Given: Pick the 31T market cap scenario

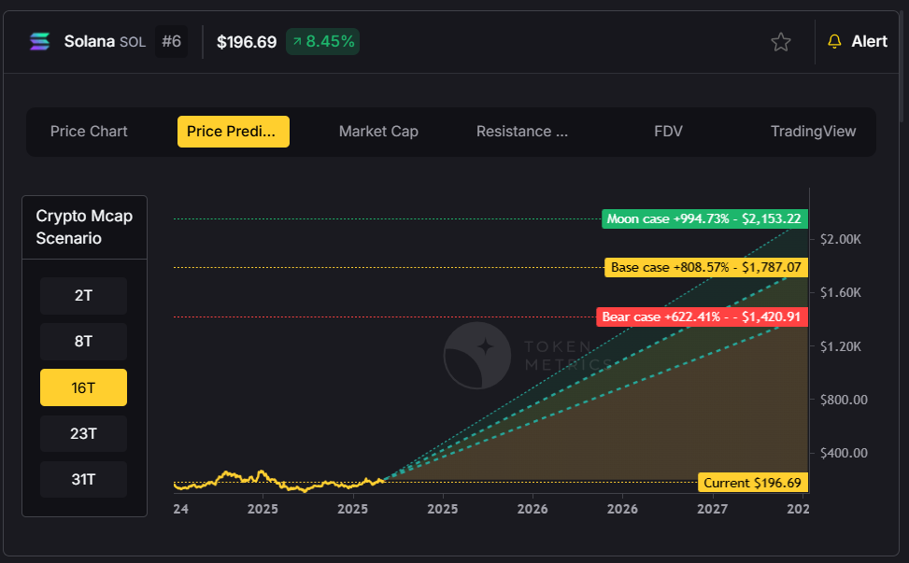Looking at the screenshot, I should (x=83, y=479).
